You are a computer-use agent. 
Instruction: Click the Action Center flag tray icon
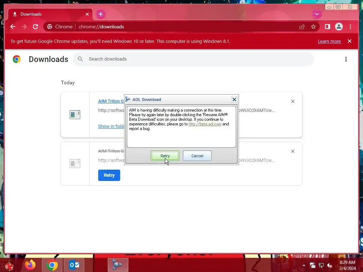[313, 265]
